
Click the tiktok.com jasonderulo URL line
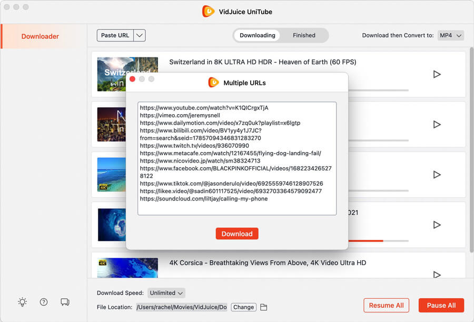(231, 183)
